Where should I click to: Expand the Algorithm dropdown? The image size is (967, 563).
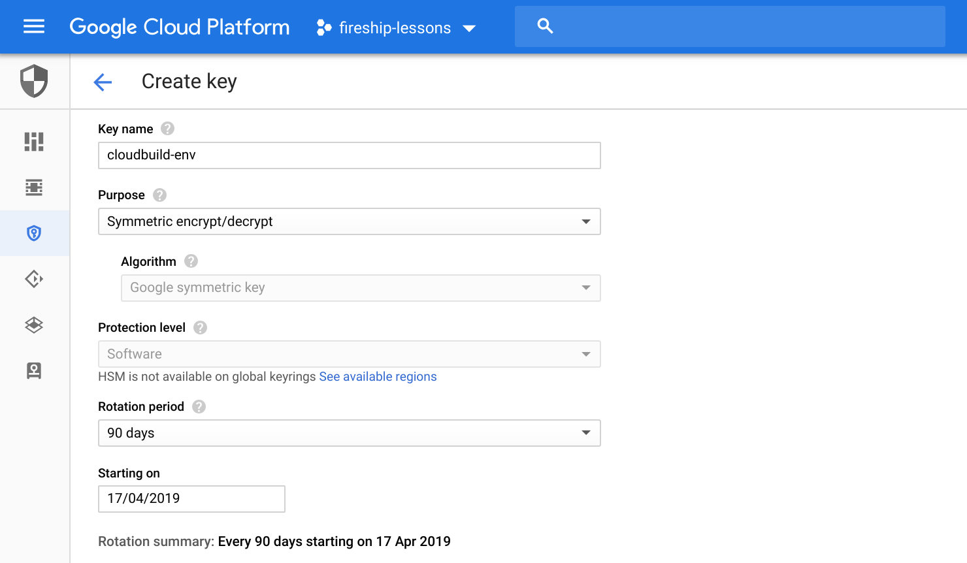[x=360, y=288]
